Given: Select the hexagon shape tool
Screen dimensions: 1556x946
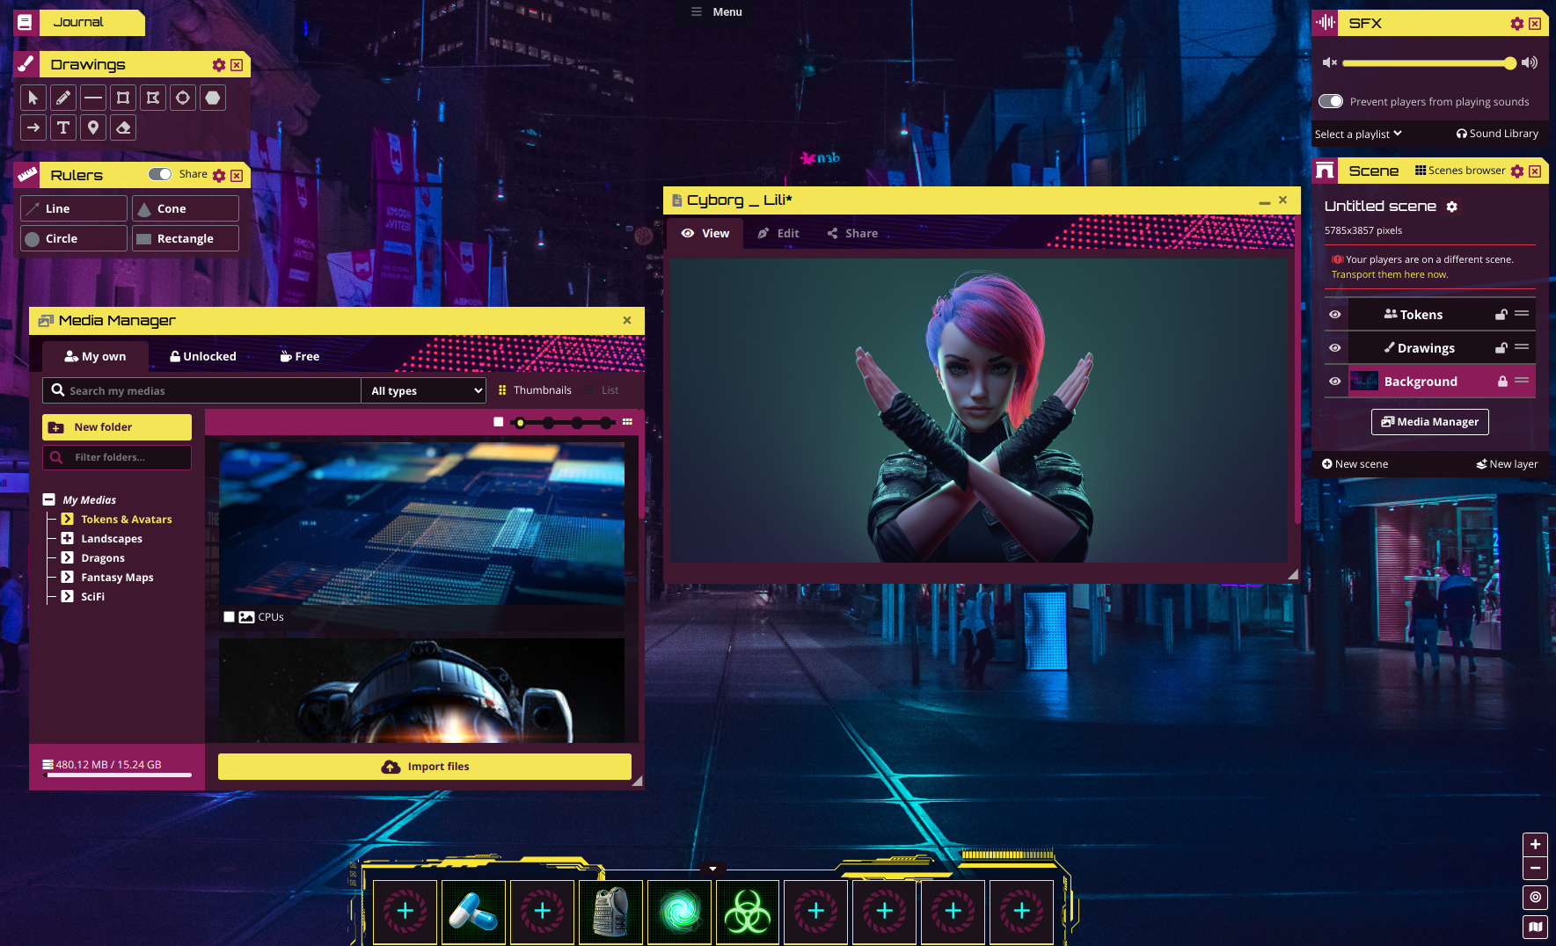Looking at the screenshot, I should [213, 98].
